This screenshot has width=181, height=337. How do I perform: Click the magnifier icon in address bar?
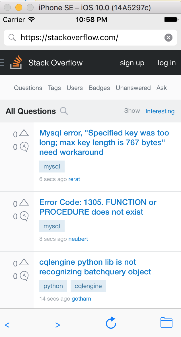coord(12,38)
